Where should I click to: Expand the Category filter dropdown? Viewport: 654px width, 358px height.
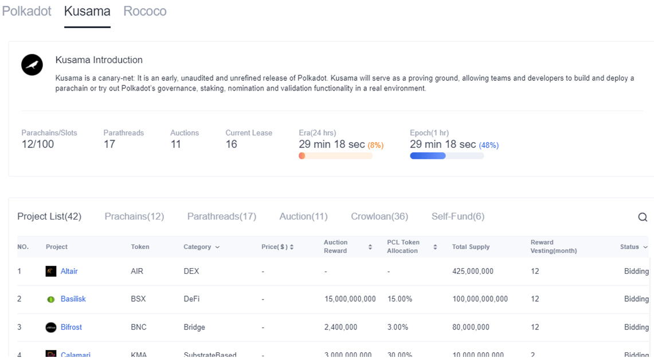click(x=217, y=247)
